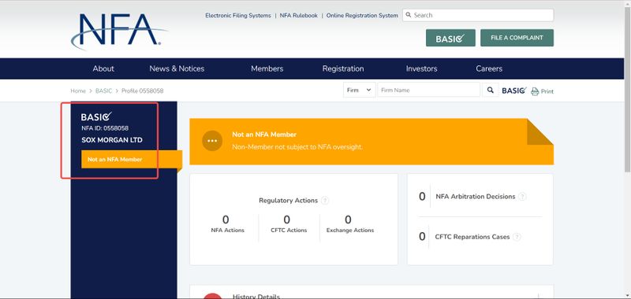Open the Careers menu

click(489, 68)
